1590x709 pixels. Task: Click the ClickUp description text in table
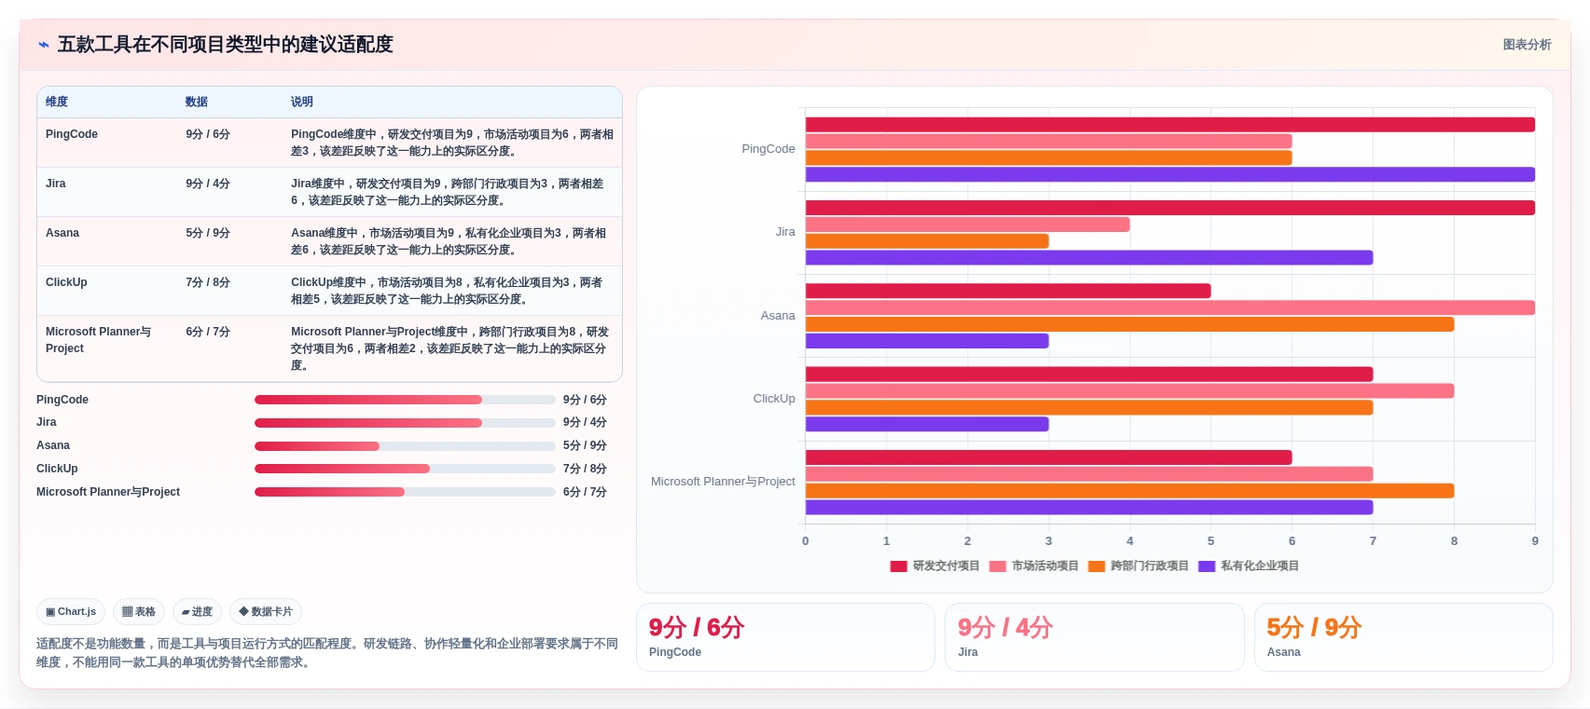(x=448, y=291)
